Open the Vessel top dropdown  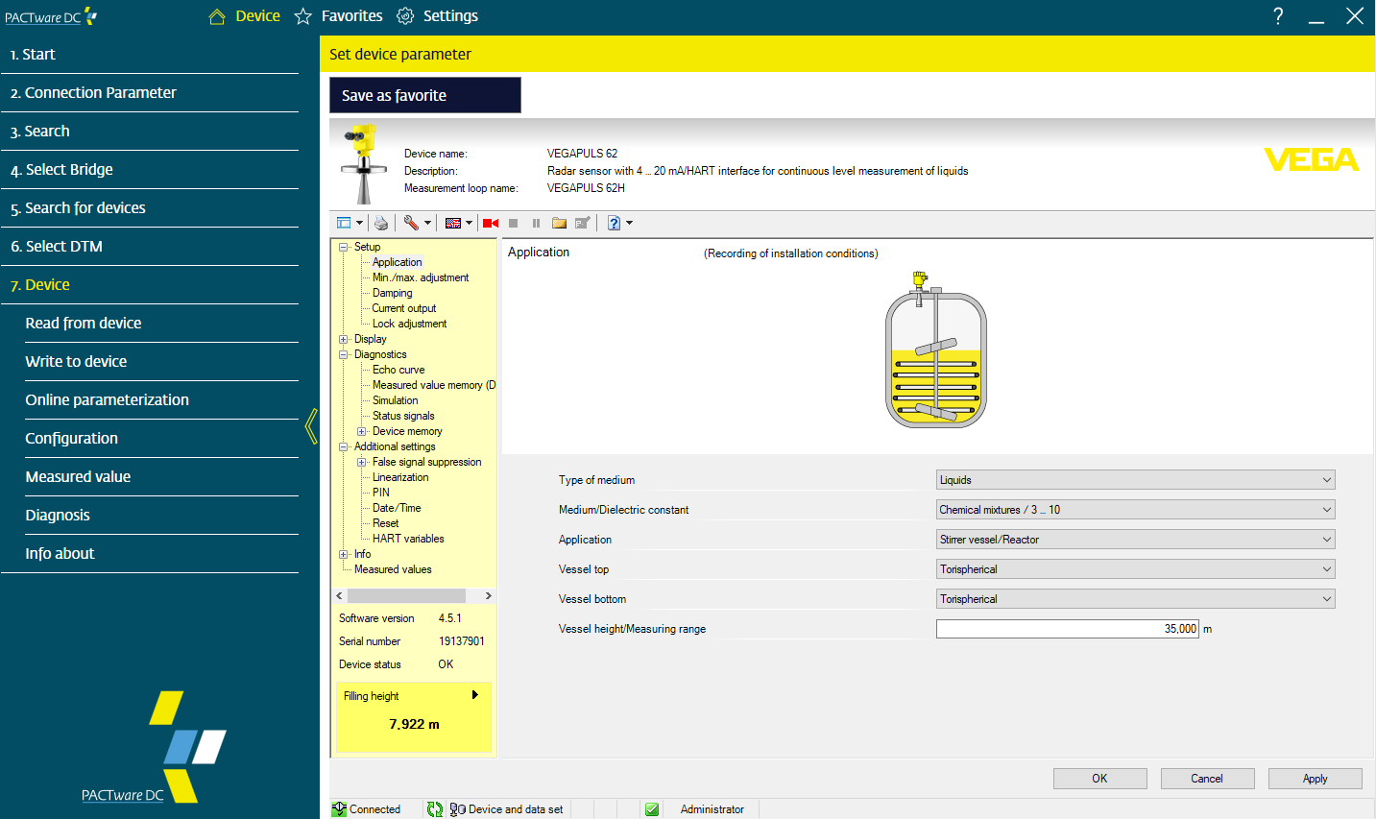pyautogui.click(x=1135, y=569)
